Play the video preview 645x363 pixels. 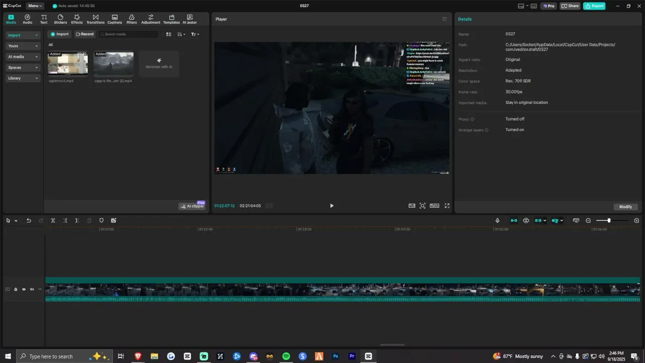tap(332, 206)
